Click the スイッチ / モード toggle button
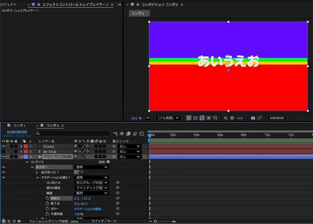The image size is (313, 224). (x=104, y=221)
